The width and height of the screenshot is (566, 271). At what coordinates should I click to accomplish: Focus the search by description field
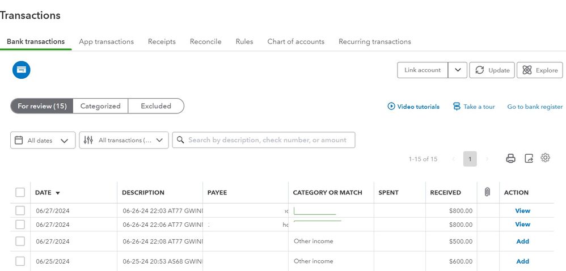pyautogui.click(x=264, y=140)
